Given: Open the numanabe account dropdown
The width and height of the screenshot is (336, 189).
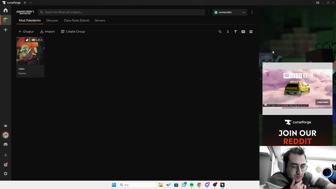Looking at the screenshot, I should click(x=230, y=12).
